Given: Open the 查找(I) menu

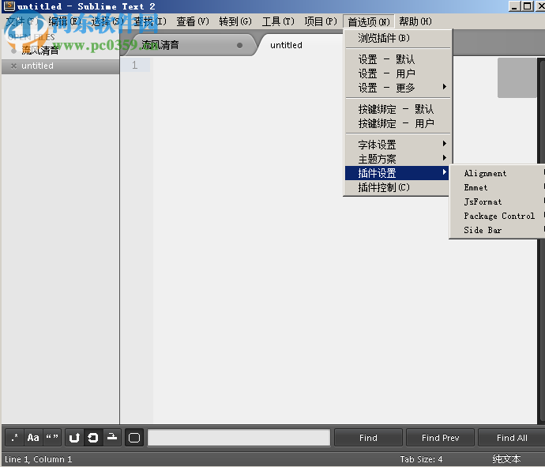Looking at the screenshot, I should [x=150, y=21].
